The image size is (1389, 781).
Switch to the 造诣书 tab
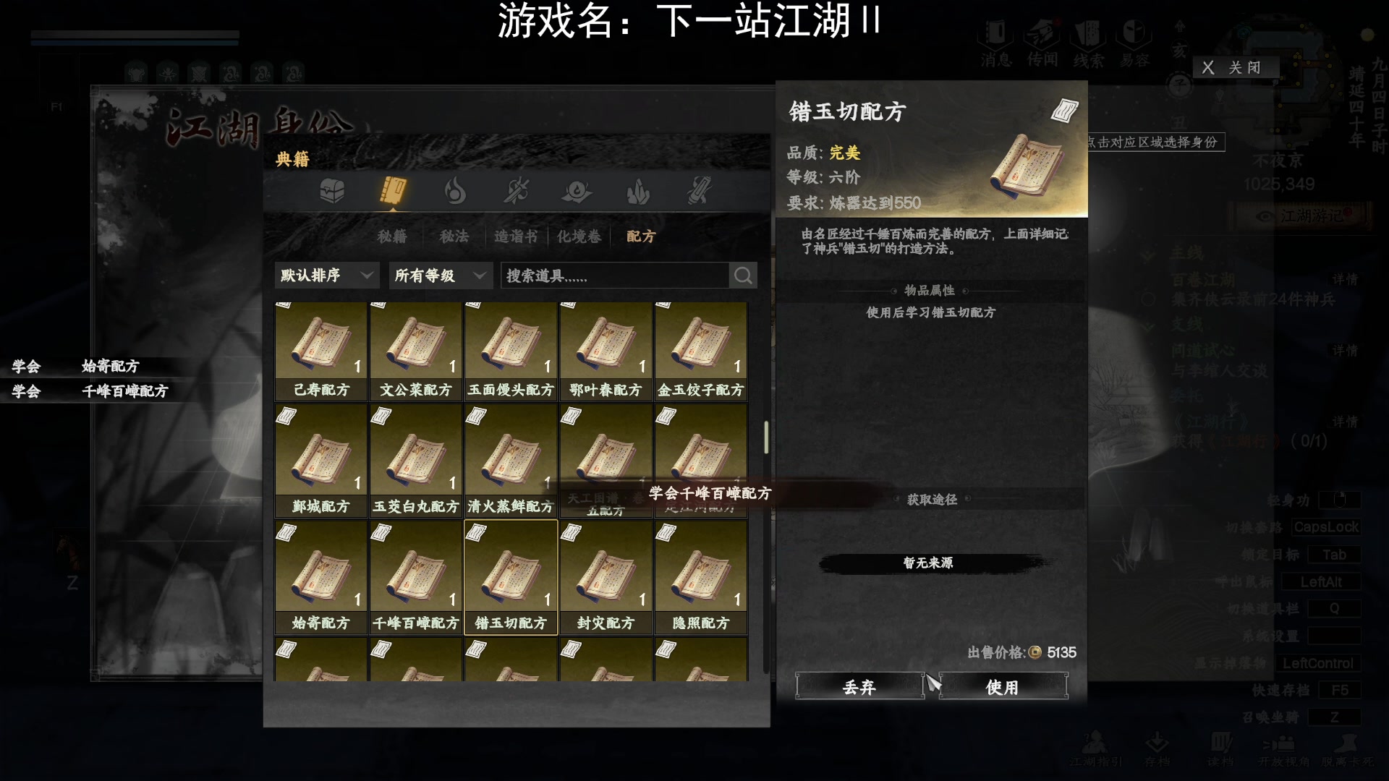pos(516,236)
